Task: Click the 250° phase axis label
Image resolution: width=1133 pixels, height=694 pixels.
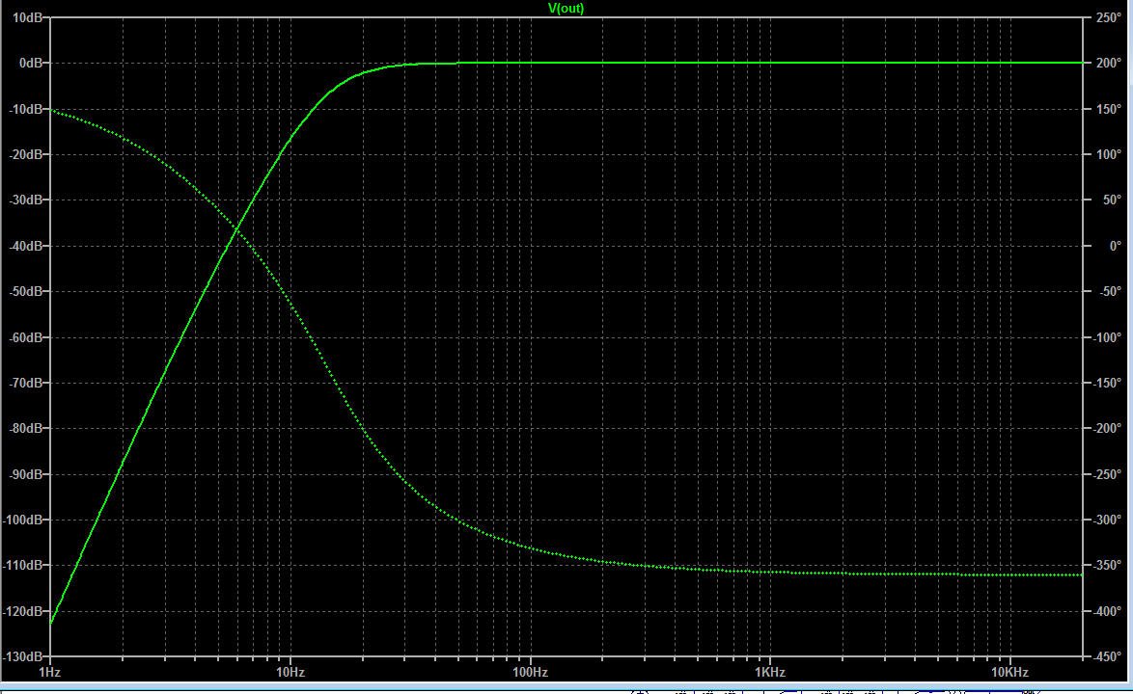Action: (x=1109, y=17)
